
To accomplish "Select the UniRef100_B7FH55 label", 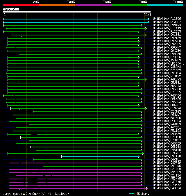I will 167,92.
